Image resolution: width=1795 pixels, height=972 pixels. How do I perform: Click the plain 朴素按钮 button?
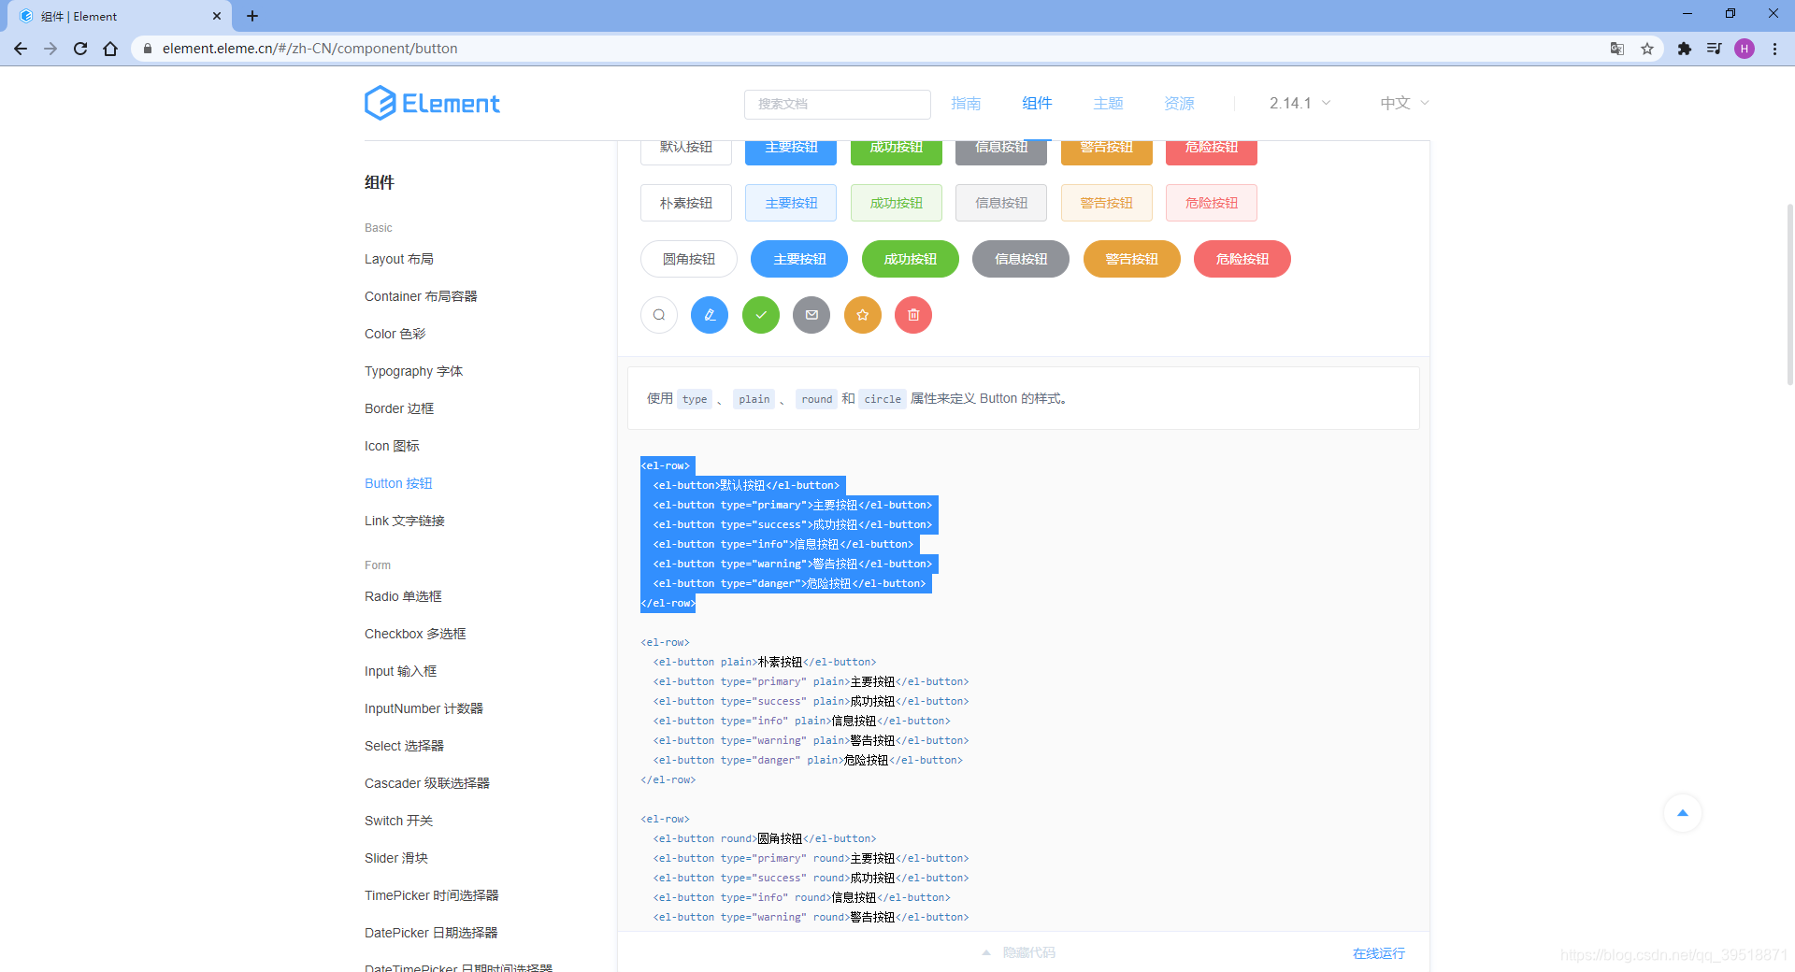(686, 203)
